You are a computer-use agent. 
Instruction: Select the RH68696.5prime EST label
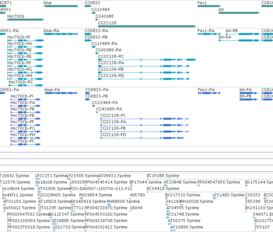pos(123,202)
